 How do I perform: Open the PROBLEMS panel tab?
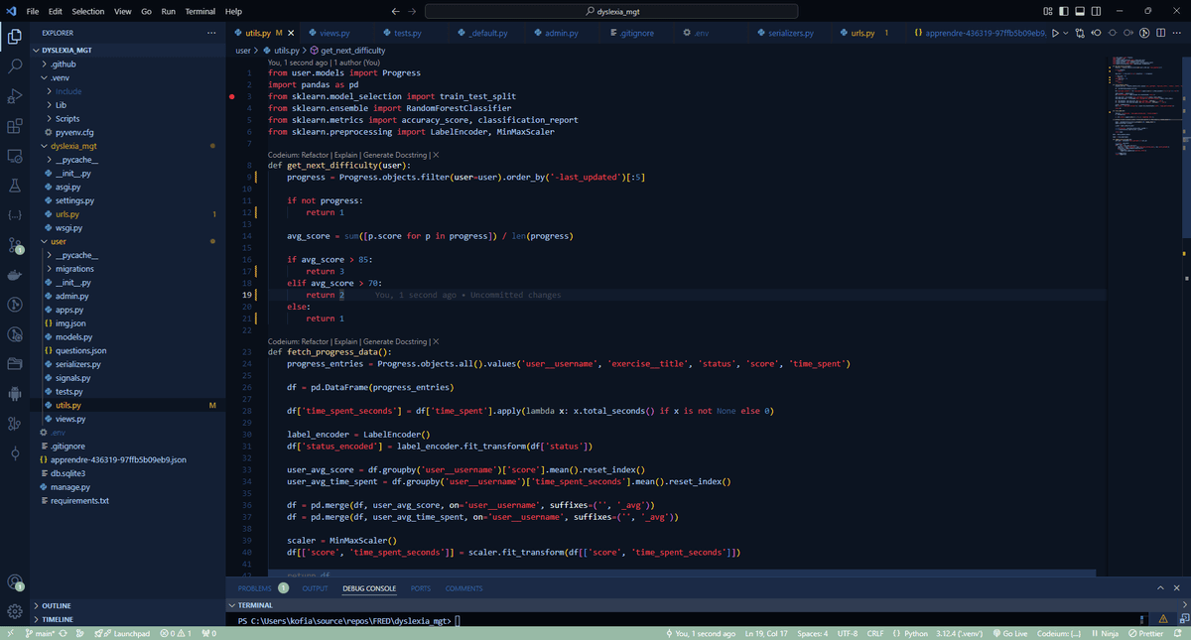tap(263, 588)
